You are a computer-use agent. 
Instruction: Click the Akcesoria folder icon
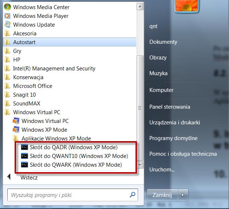pyautogui.click(x=7, y=34)
